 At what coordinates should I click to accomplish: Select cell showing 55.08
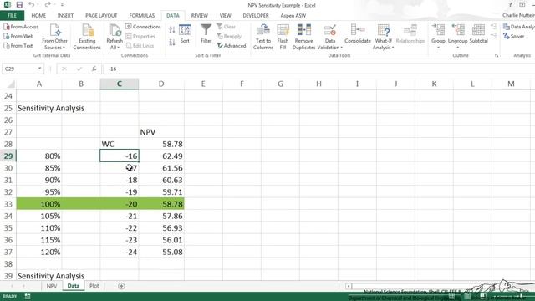coord(161,252)
